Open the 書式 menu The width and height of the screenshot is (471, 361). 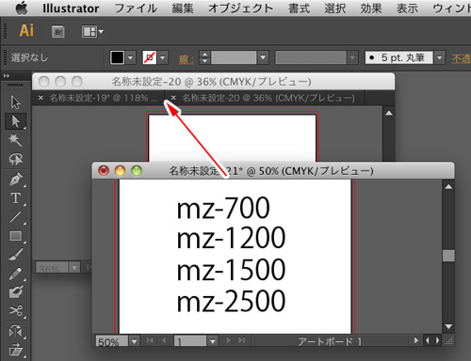pyautogui.click(x=299, y=8)
